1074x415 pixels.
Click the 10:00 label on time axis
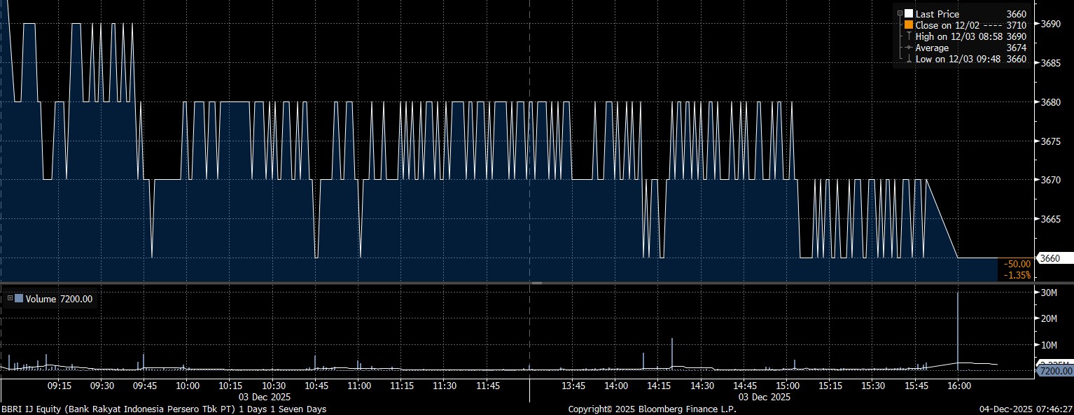pyautogui.click(x=188, y=386)
